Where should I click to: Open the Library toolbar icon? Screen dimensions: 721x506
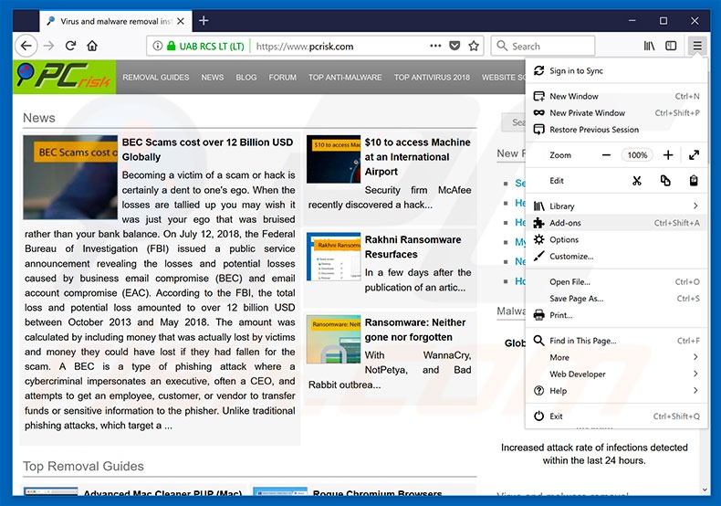point(649,46)
